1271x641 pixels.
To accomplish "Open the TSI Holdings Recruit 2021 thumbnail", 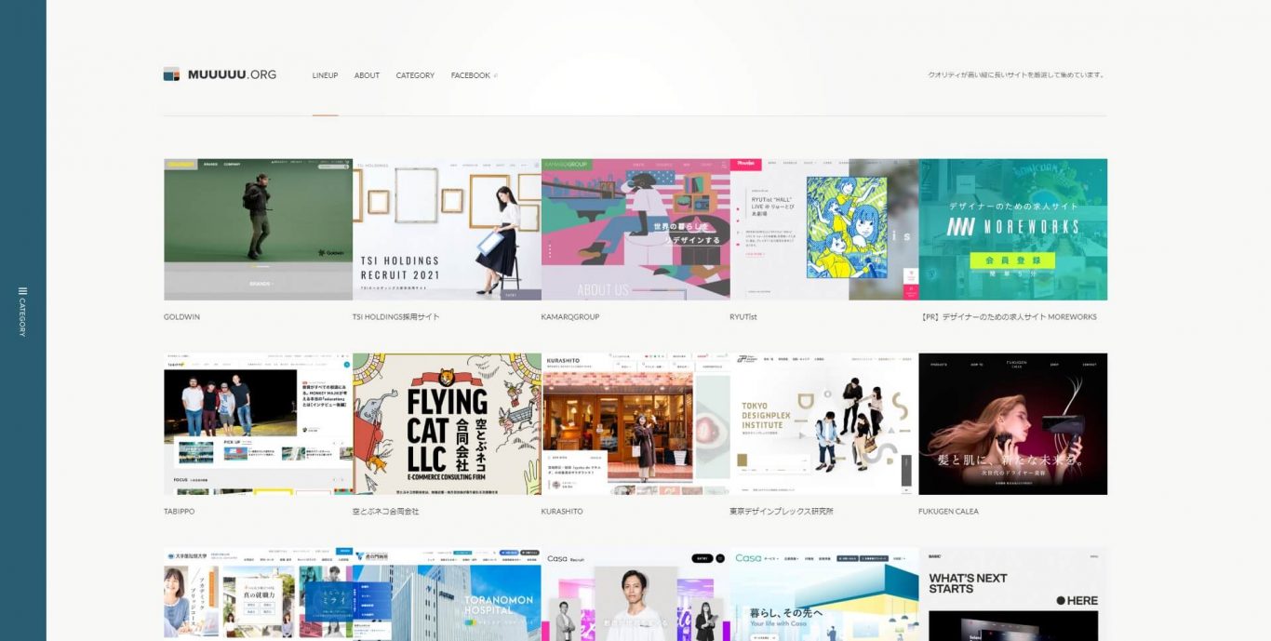I will click(447, 229).
